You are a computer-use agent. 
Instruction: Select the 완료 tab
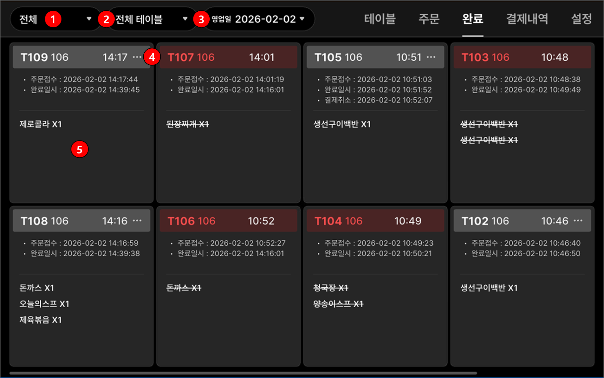473,19
